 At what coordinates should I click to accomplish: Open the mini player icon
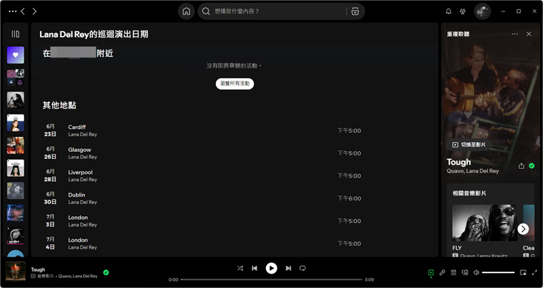click(523, 273)
